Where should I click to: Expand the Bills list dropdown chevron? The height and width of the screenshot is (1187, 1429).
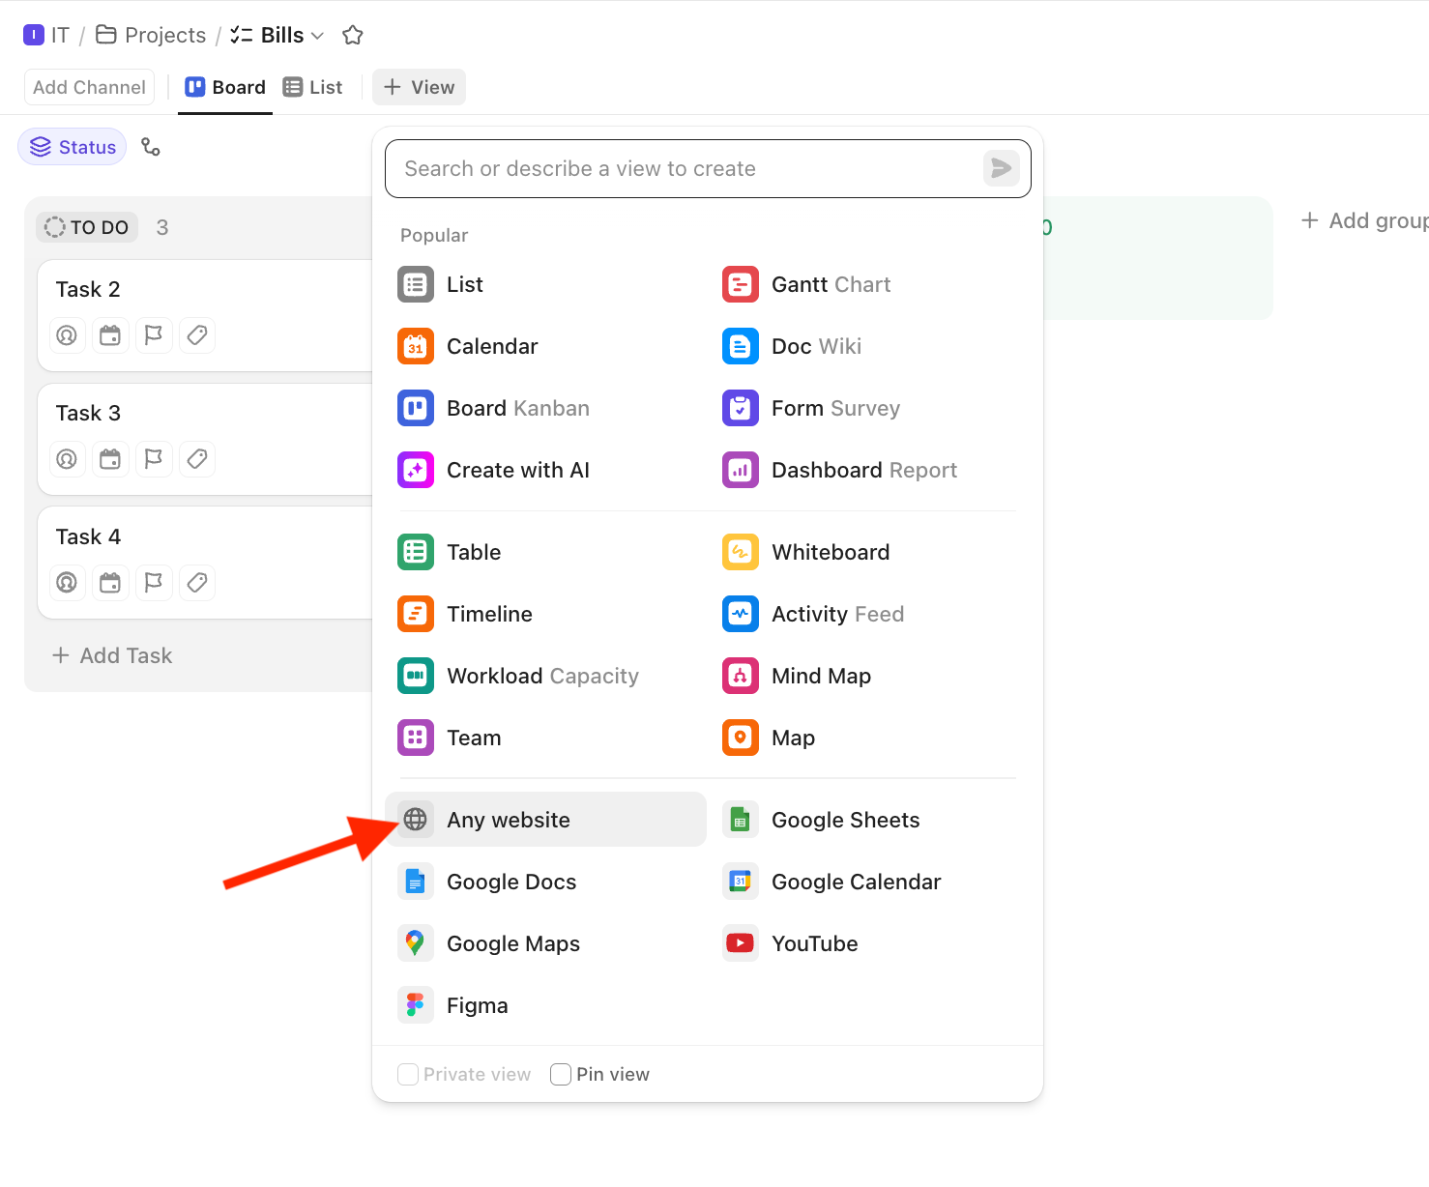click(317, 36)
